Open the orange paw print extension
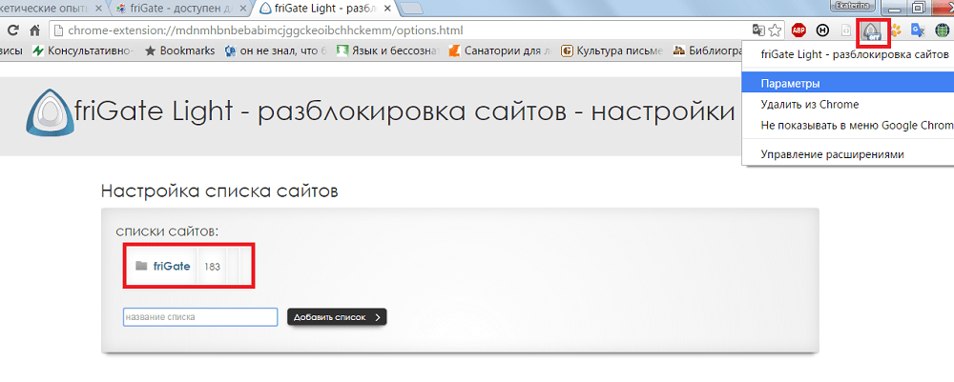Image resolution: width=954 pixels, height=382 pixels. 896,30
